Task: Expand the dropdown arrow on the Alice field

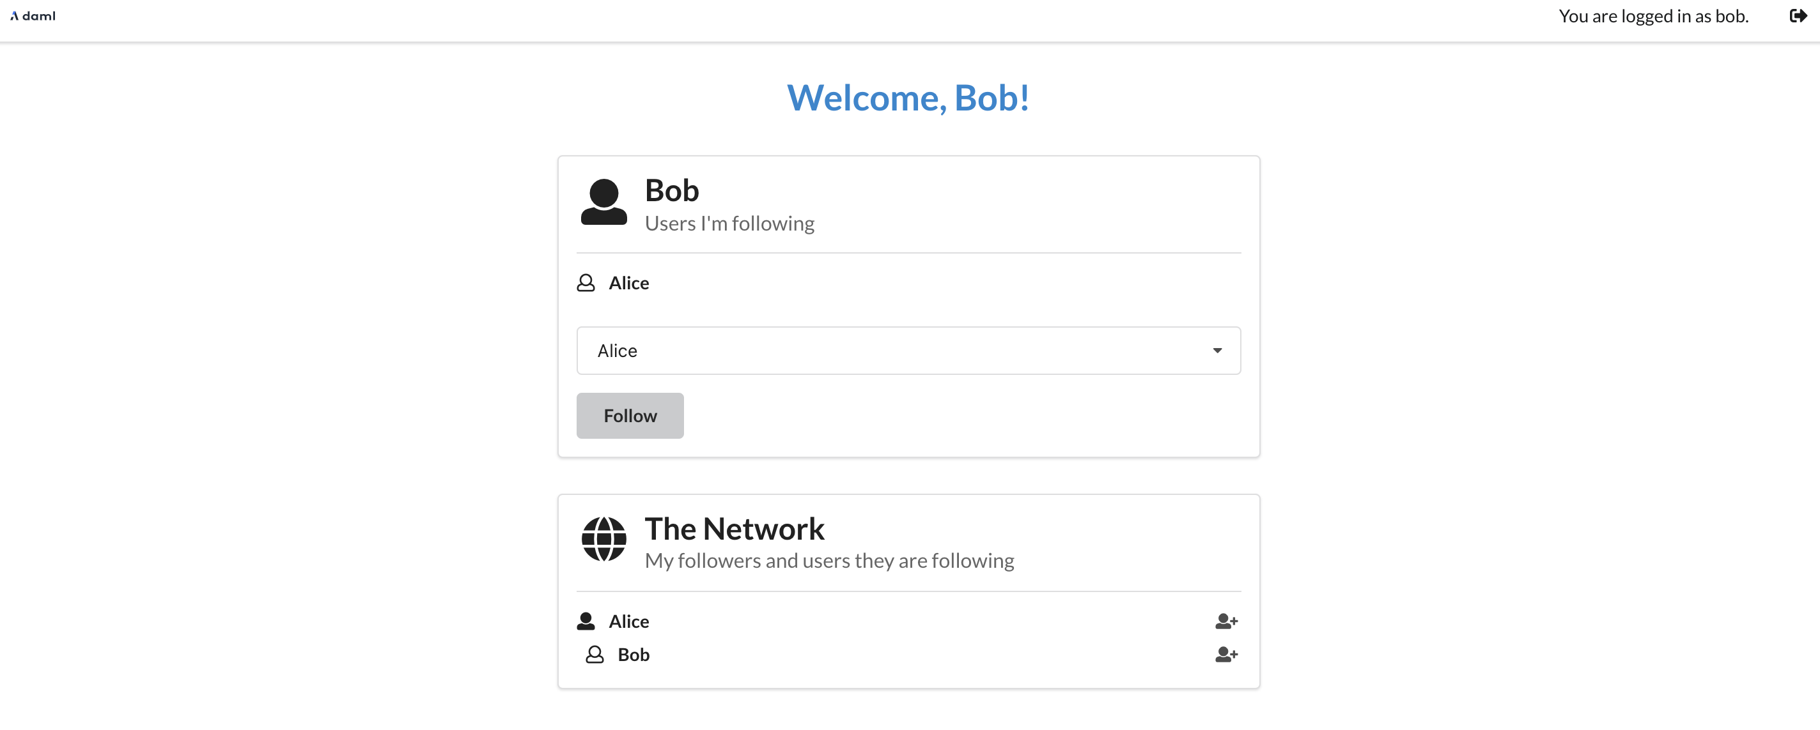Action: pos(1217,350)
